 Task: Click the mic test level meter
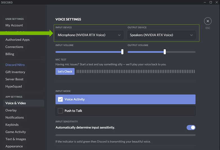coord(136,72)
